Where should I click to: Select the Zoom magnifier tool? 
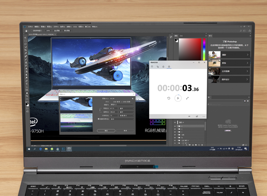pyautogui.click(x=27, y=96)
